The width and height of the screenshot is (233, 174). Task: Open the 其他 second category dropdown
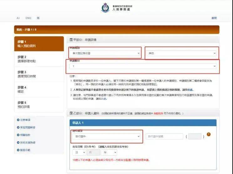pyautogui.click(x=182, y=53)
